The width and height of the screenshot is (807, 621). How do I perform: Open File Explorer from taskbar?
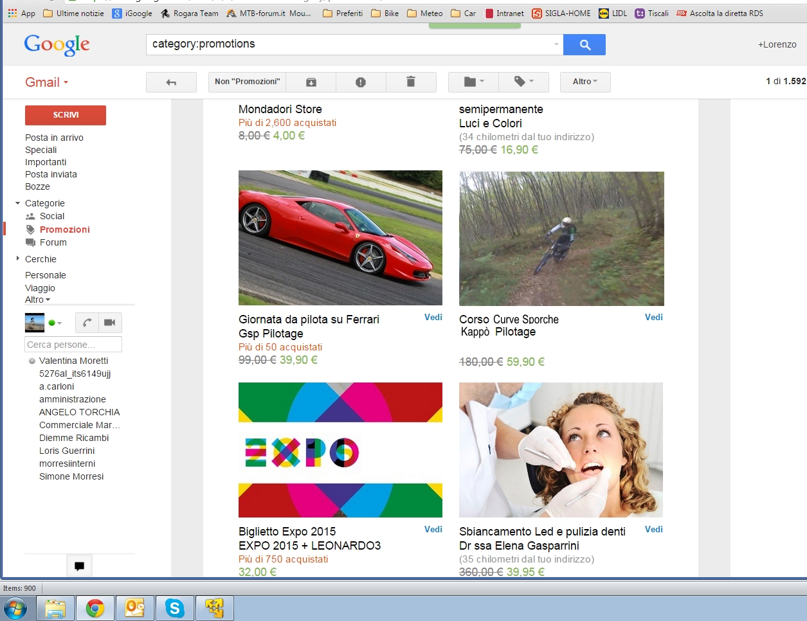(55, 608)
